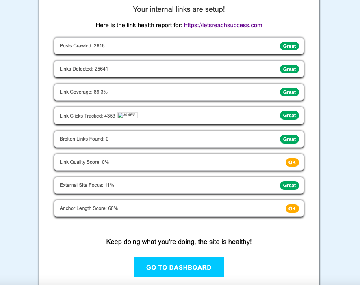
Task: Click the Great badge next to Posts Crawled
Action: click(289, 46)
